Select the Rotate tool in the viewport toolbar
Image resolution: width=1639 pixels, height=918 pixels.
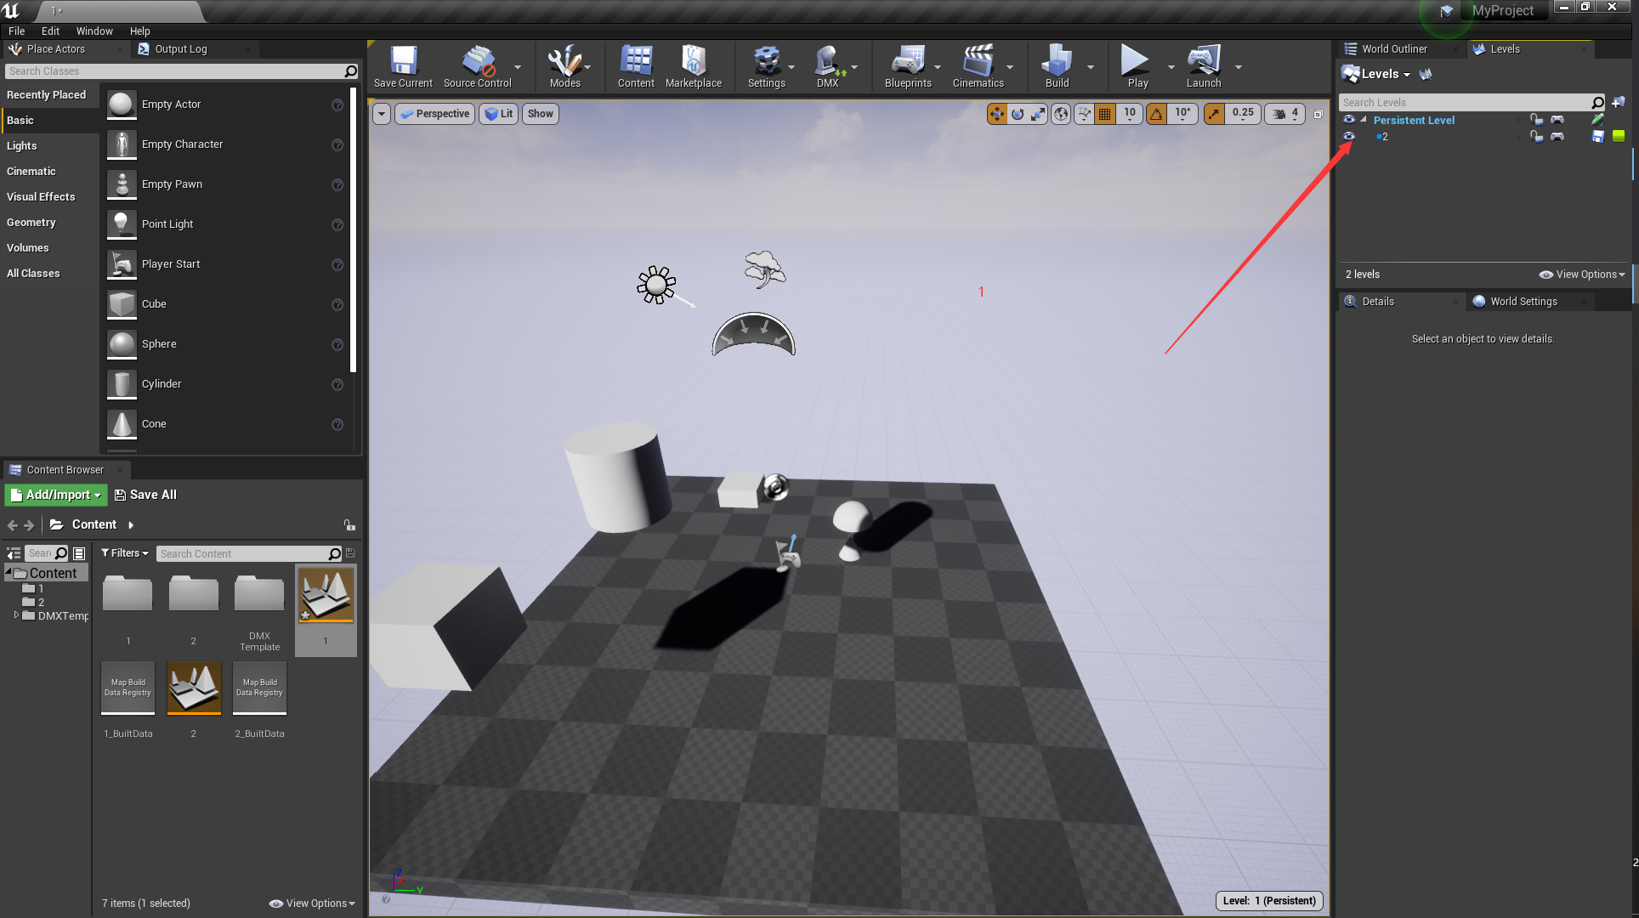coord(1018,113)
